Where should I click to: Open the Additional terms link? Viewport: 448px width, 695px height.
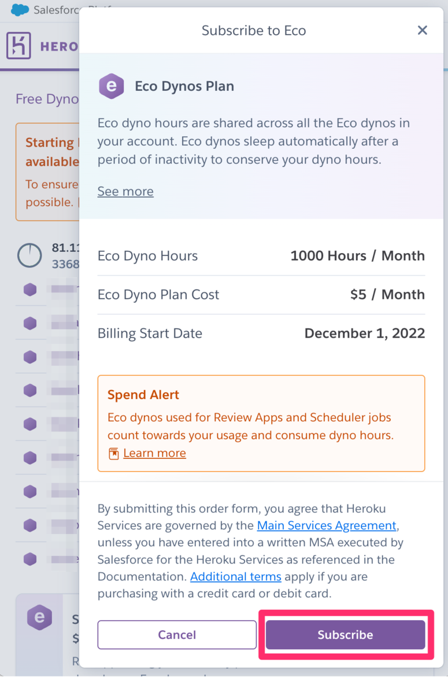[236, 577]
